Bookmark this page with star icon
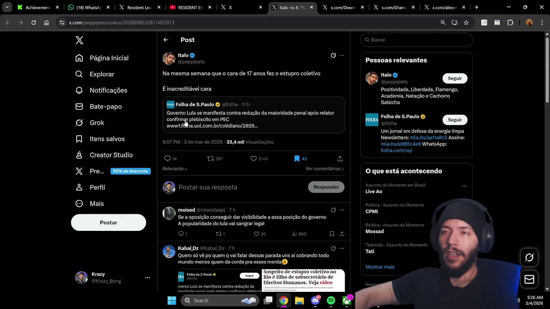The width and height of the screenshot is (550, 309). click(x=466, y=23)
